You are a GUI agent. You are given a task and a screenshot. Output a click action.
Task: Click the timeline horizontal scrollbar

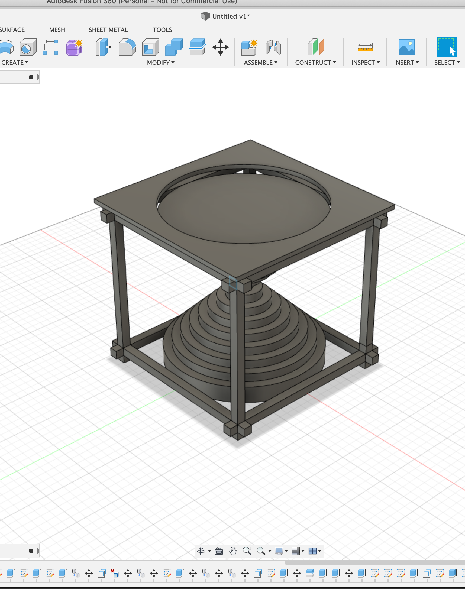point(374,562)
